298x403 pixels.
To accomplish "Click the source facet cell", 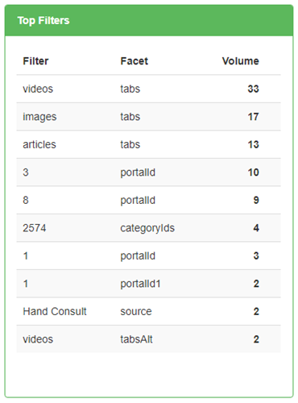I will click(x=136, y=311).
